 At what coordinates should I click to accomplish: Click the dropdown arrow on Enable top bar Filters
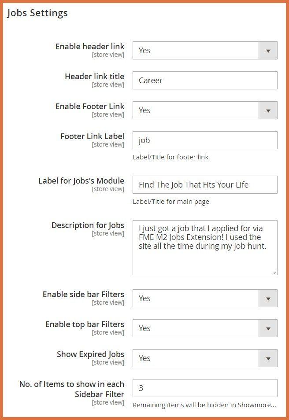268,328
